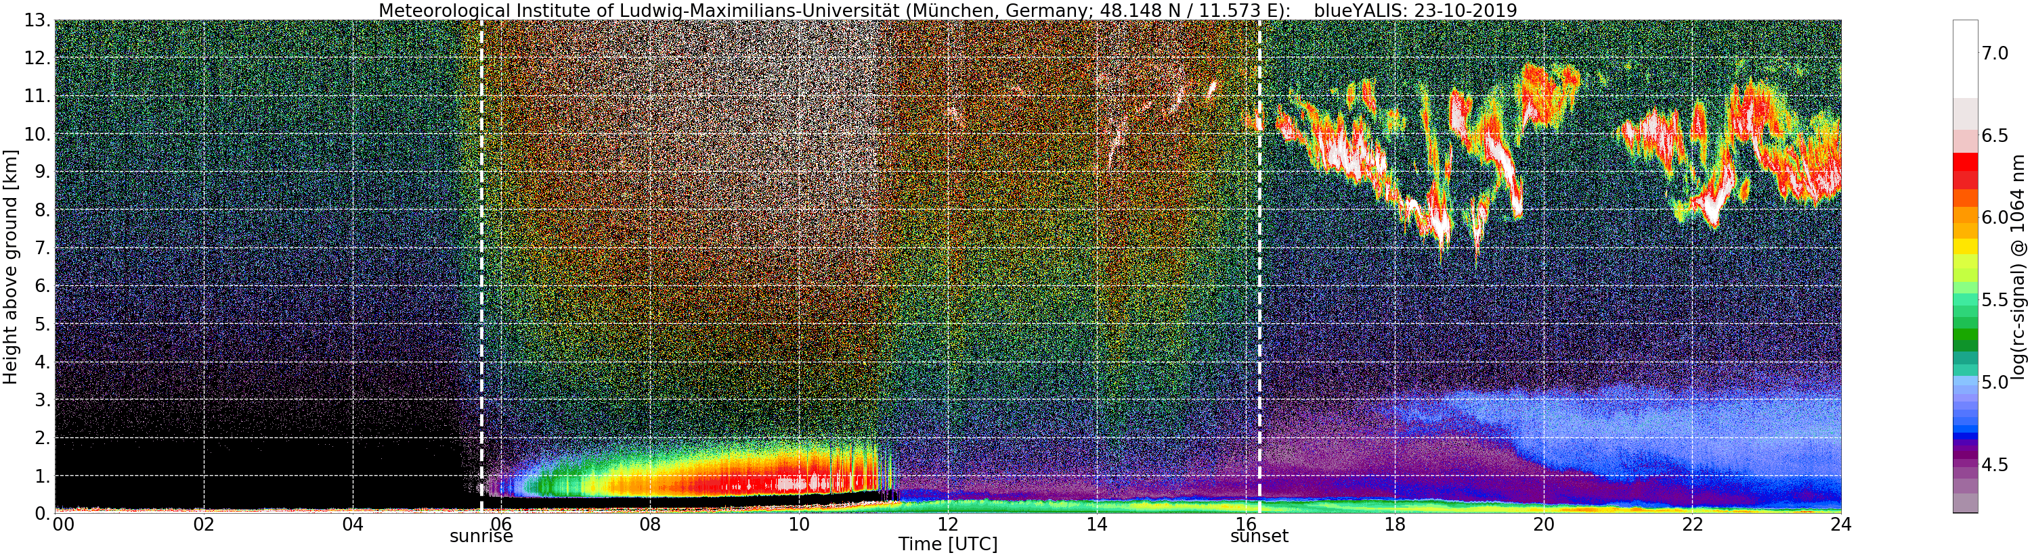This screenshot has width=2032, height=557.
Task: Click the 'Time [UTC]' axis label
Action: 947,544
